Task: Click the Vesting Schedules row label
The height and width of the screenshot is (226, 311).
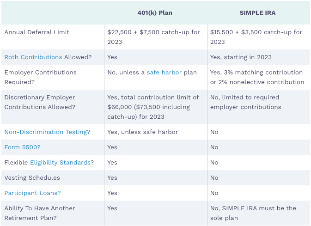Action: (x=32, y=178)
